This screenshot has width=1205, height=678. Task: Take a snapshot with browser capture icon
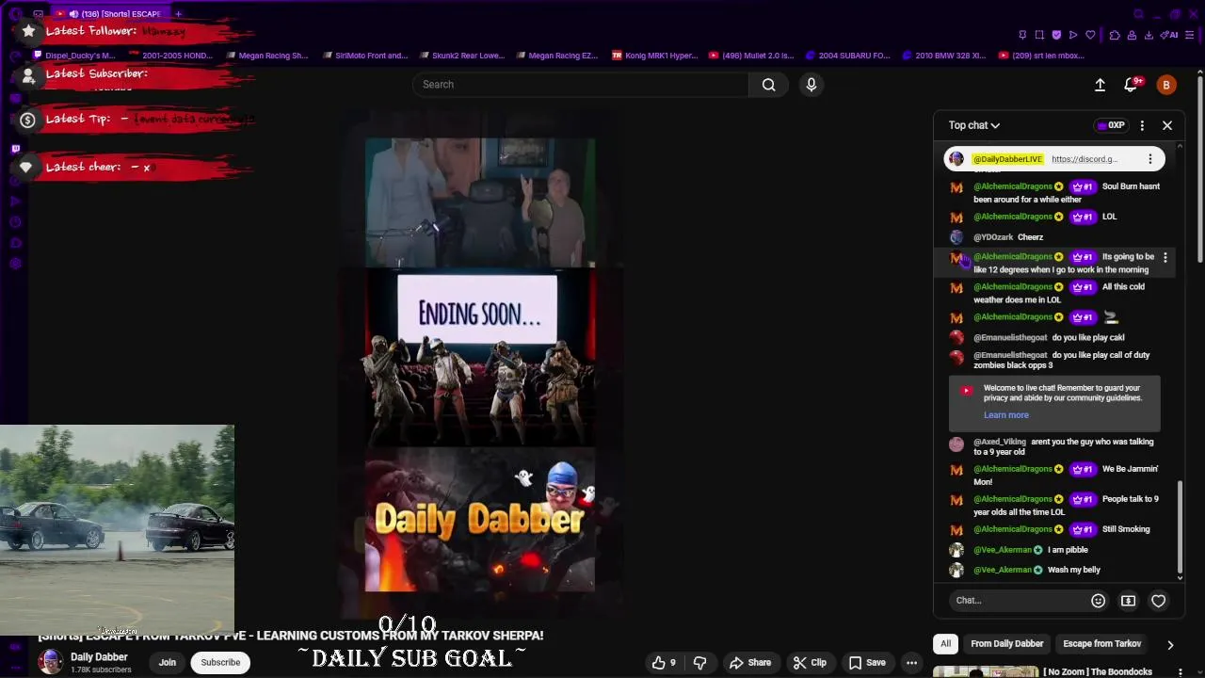click(1039, 36)
